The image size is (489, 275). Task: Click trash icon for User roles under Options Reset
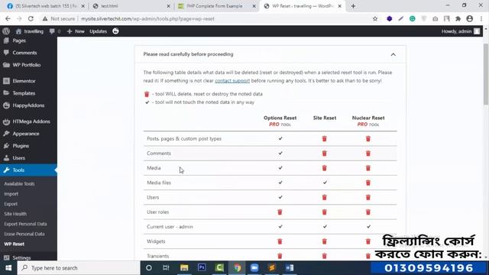click(x=280, y=212)
